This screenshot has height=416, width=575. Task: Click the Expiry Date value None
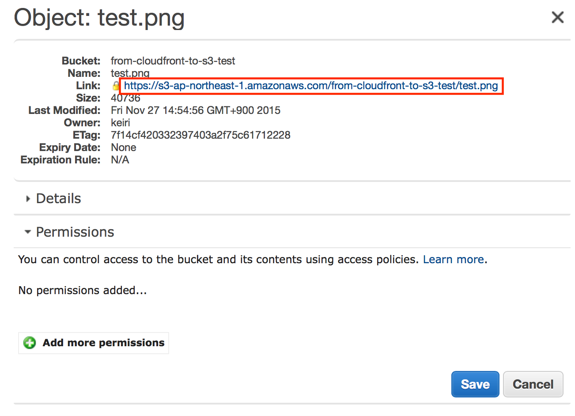(x=123, y=147)
